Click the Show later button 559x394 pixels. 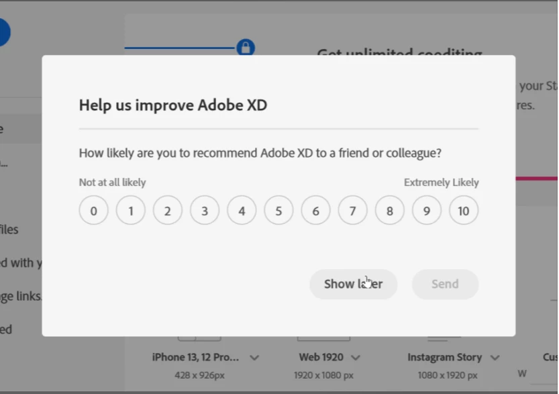[353, 284]
